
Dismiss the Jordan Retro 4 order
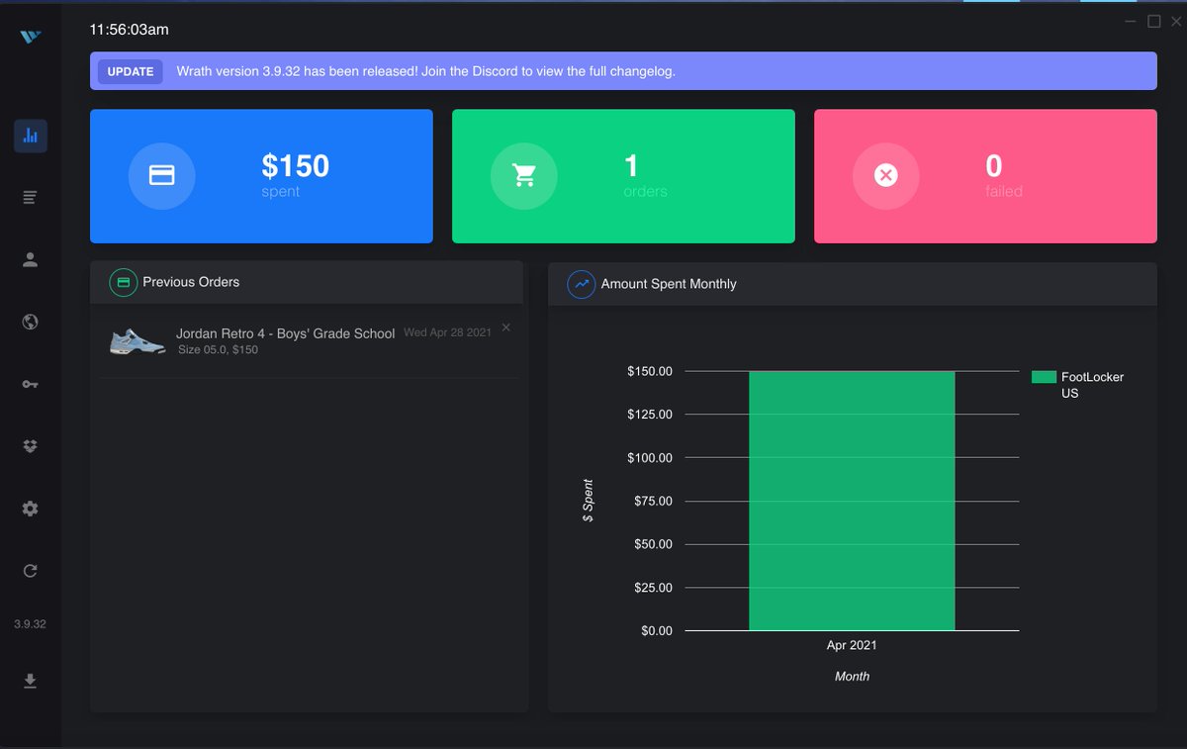coord(505,327)
